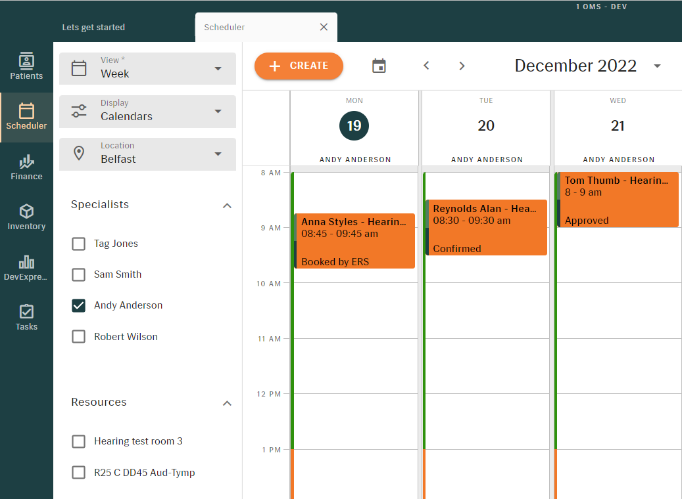682x499 pixels.
Task: Click the Create appointment button
Action: coord(299,66)
